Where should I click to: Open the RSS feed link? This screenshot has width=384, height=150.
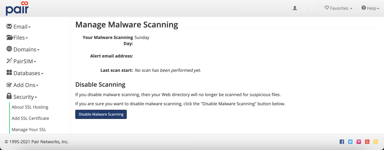(x=375, y=142)
